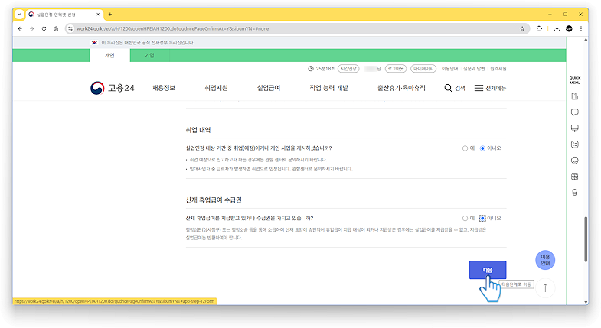Open the 원격지원 link

[498, 69]
